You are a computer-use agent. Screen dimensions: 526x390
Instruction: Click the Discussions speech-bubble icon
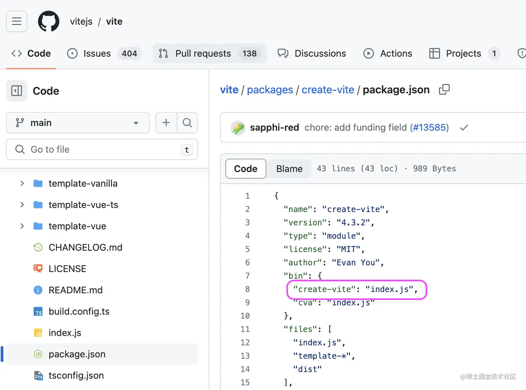[283, 53]
